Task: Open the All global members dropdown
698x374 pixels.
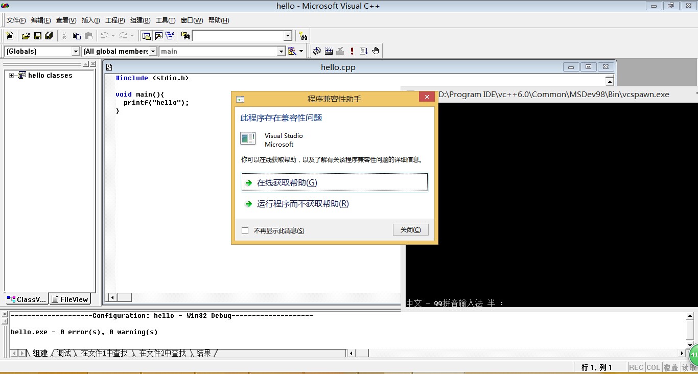Action: [153, 51]
